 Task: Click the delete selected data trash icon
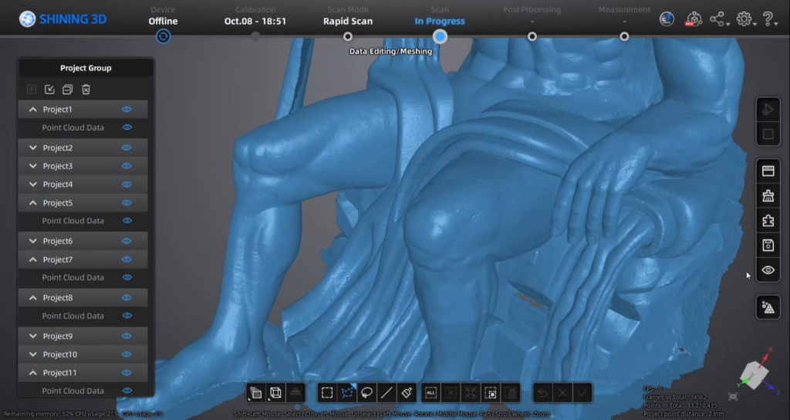pos(511,393)
